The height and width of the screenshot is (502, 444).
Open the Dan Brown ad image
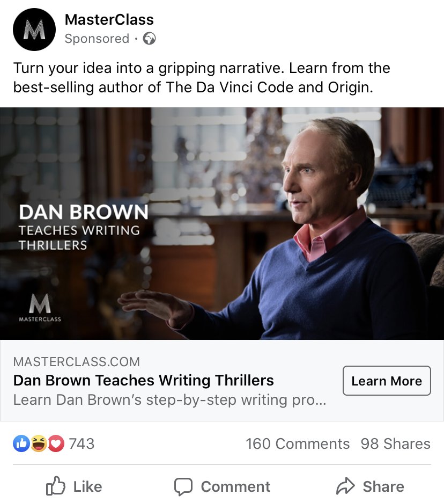[x=222, y=223]
